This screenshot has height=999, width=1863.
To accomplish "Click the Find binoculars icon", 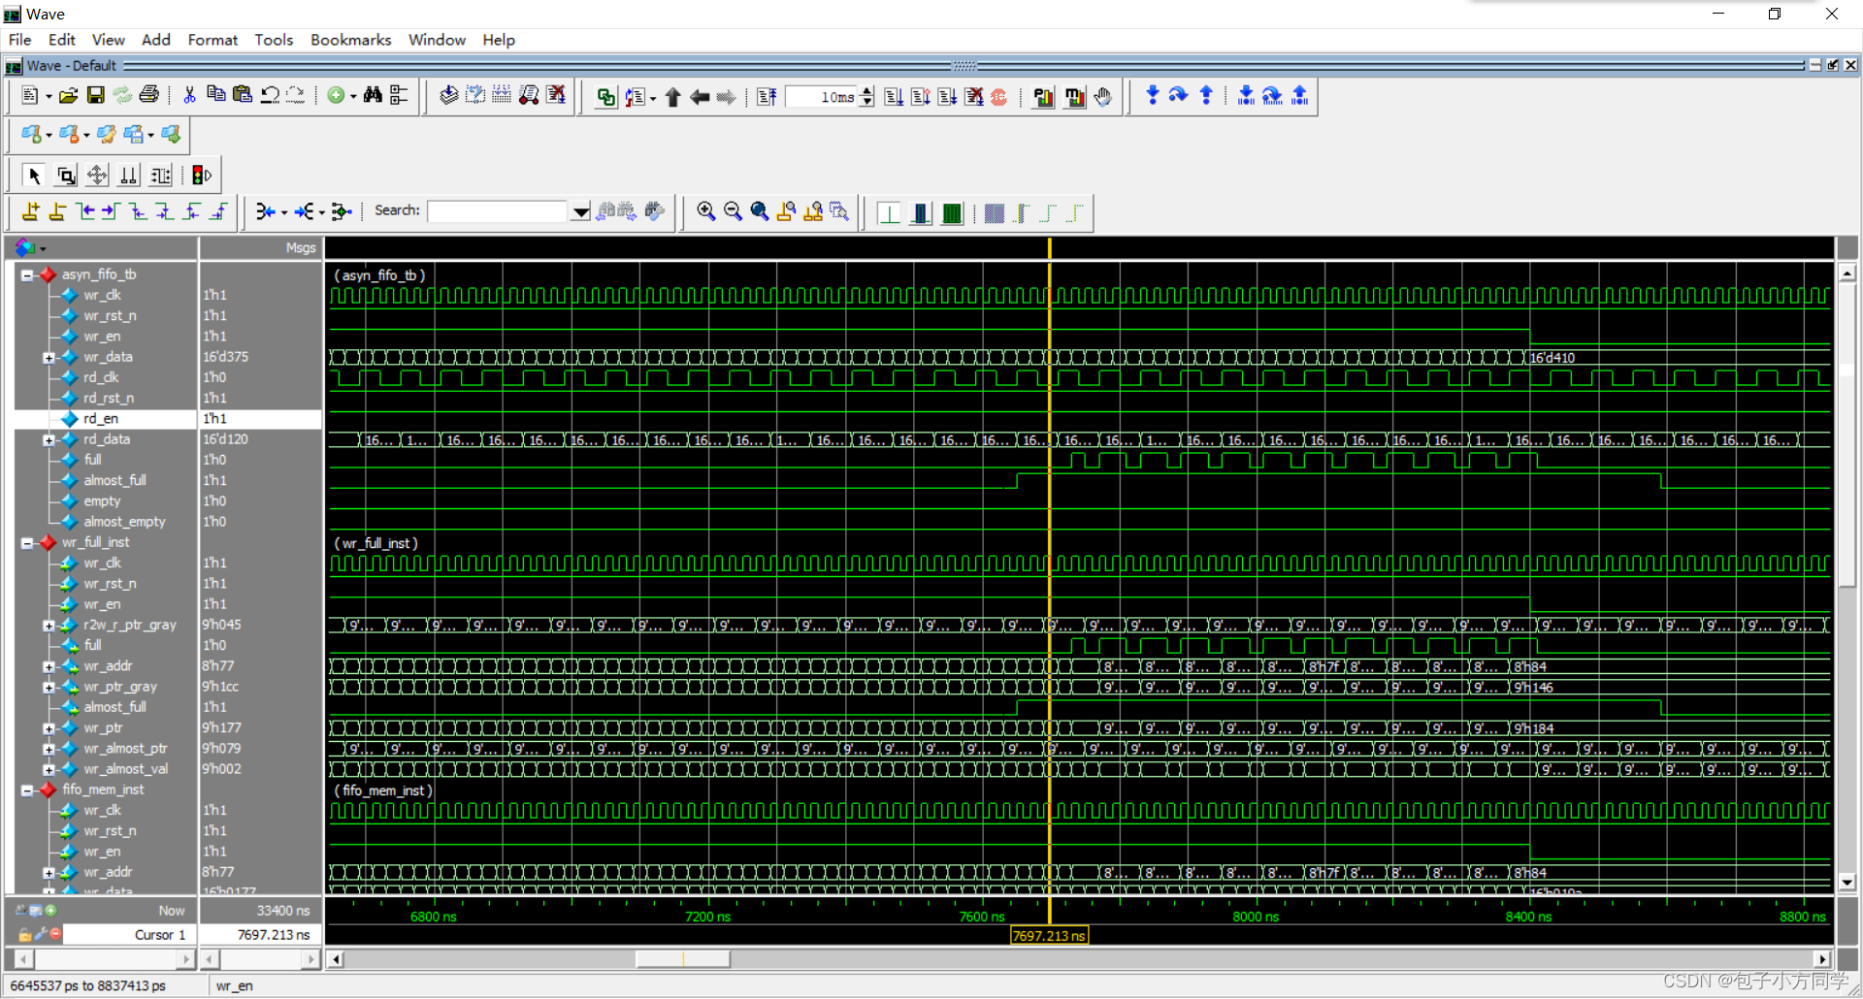I will point(373,95).
